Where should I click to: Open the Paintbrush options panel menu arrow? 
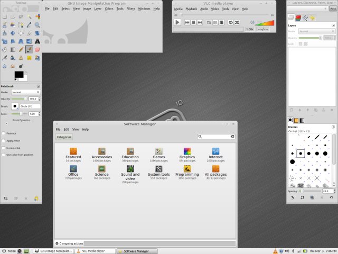[38, 86]
